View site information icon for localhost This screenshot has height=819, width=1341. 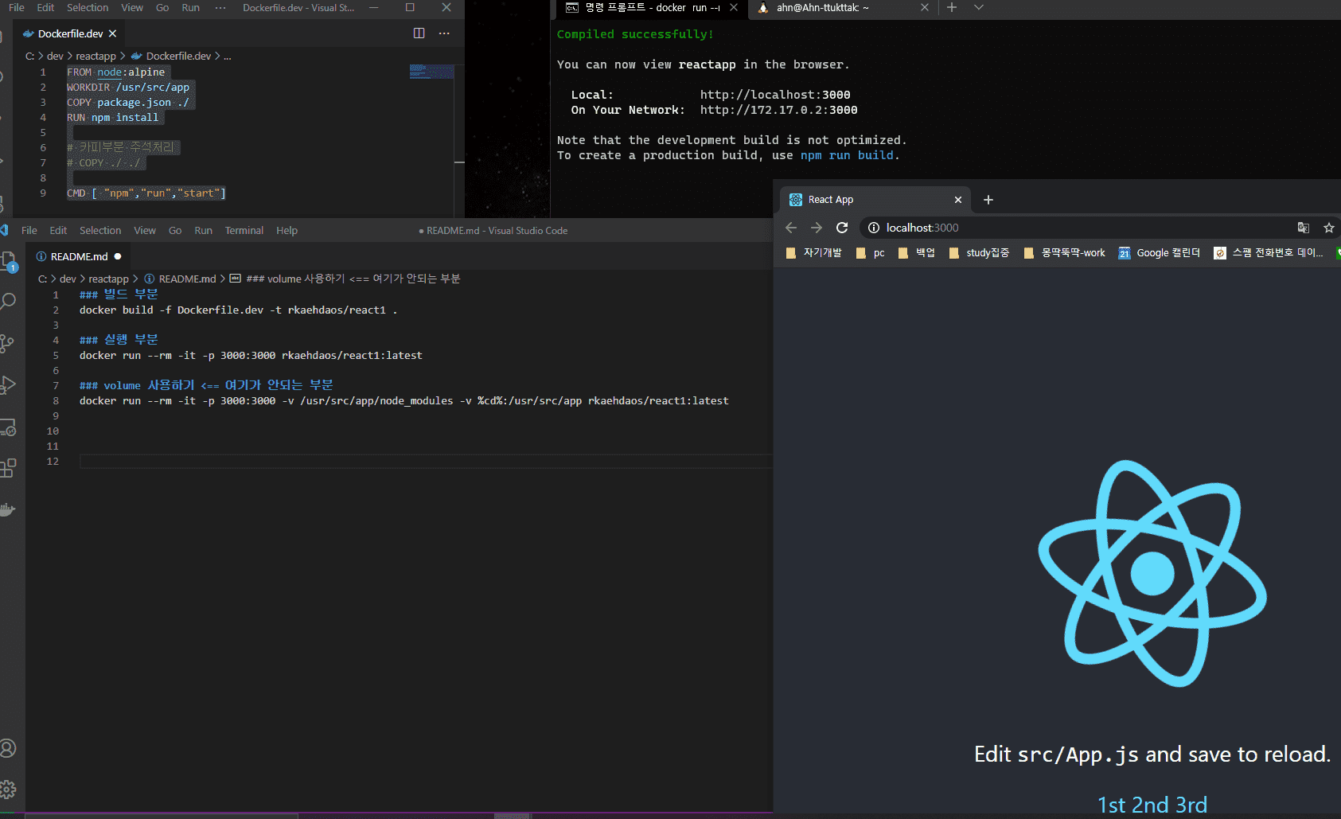[x=874, y=228]
